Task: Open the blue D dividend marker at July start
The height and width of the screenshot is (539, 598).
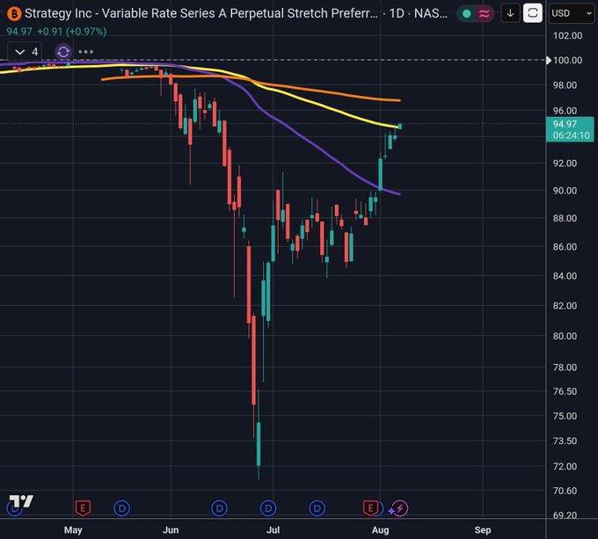Action: pos(268,508)
